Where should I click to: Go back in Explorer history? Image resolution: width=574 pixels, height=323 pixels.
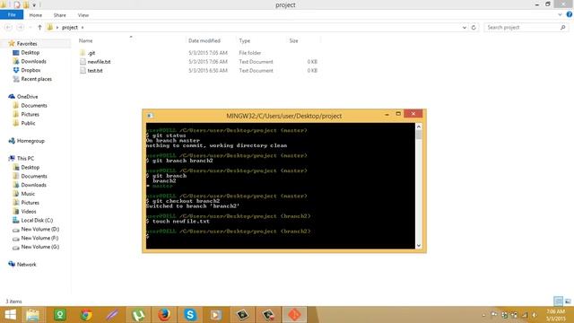8,28
